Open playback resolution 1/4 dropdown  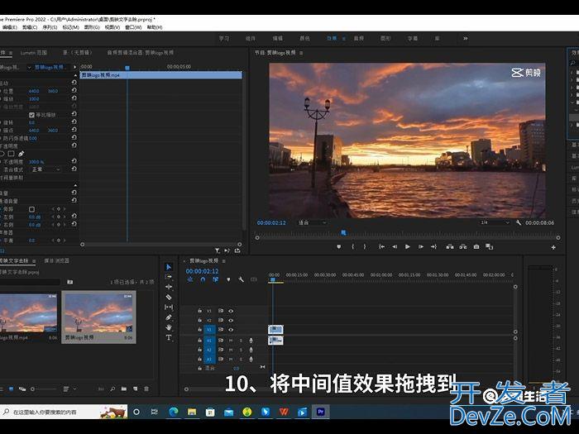(495, 222)
